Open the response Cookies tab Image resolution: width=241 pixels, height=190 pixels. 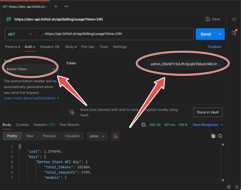[x=22, y=125]
